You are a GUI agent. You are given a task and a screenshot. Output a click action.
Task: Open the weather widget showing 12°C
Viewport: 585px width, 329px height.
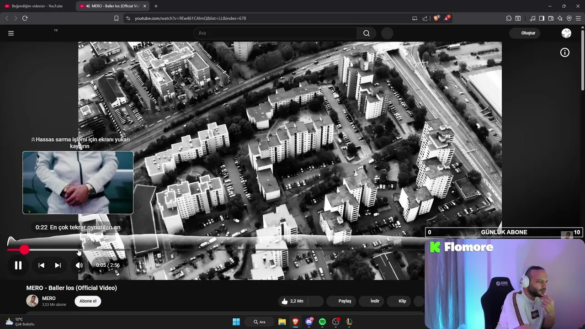(x=20, y=322)
